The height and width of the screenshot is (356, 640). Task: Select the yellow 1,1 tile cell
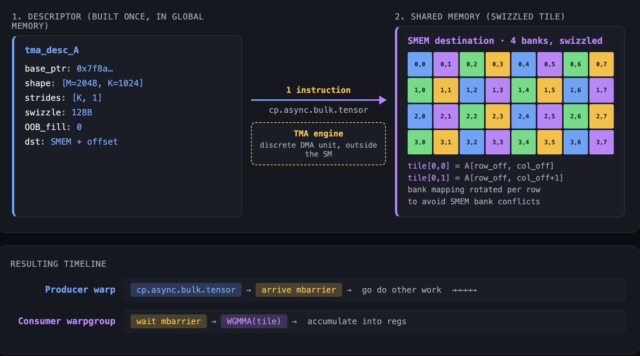click(445, 90)
